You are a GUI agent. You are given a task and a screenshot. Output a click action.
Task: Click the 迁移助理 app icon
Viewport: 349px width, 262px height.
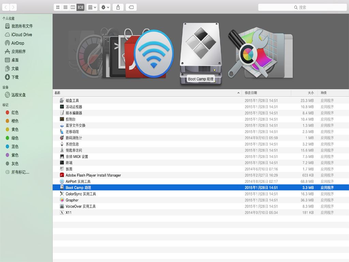point(62,131)
